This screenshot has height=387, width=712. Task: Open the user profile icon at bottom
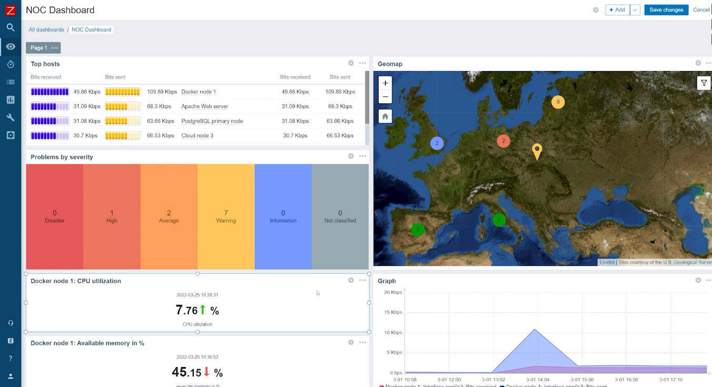coord(11,376)
